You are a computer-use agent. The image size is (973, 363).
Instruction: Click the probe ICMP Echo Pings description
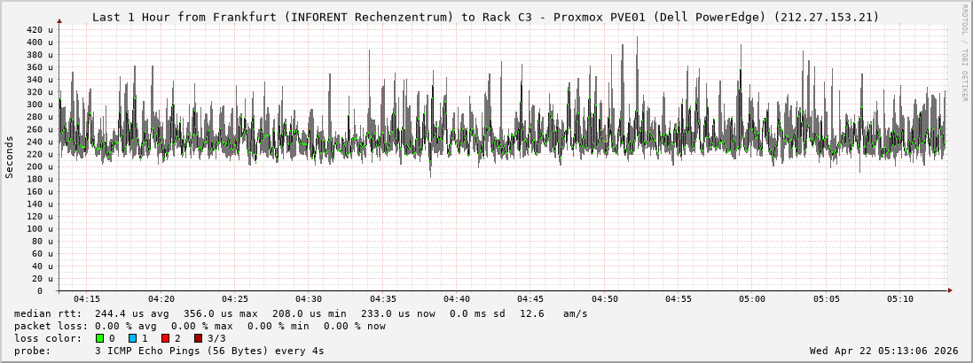pyautogui.click(x=169, y=351)
